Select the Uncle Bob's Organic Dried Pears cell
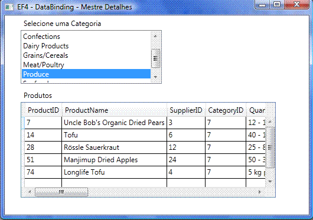The image size is (313, 220). pyautogui.click(x=114, y=123)
